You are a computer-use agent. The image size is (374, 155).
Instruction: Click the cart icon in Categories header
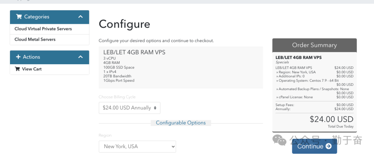point(19,17)
